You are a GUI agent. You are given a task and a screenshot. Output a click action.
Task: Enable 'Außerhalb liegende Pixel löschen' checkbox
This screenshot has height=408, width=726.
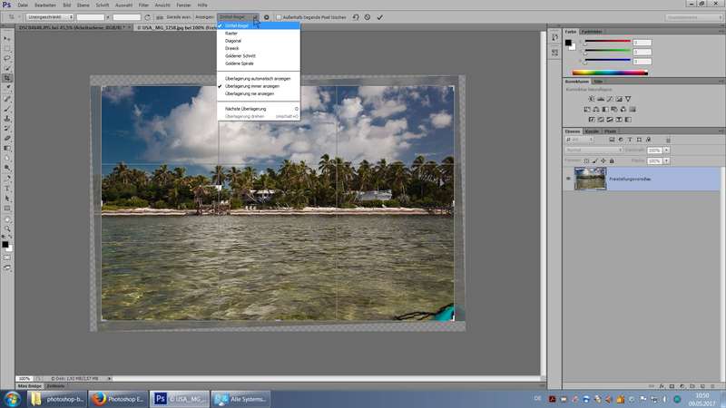[280, 17]
